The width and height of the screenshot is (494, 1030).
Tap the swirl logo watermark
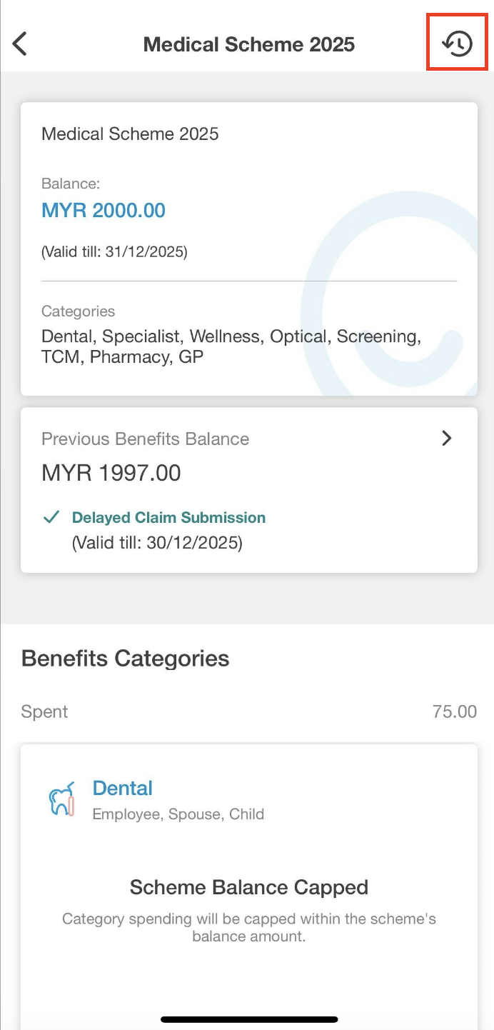pos(389,307)
